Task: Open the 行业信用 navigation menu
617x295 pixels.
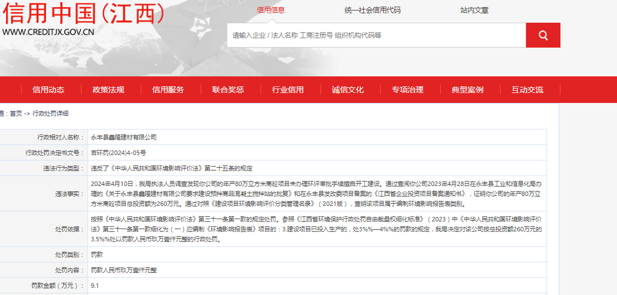Action: click(x=288, y=90)
